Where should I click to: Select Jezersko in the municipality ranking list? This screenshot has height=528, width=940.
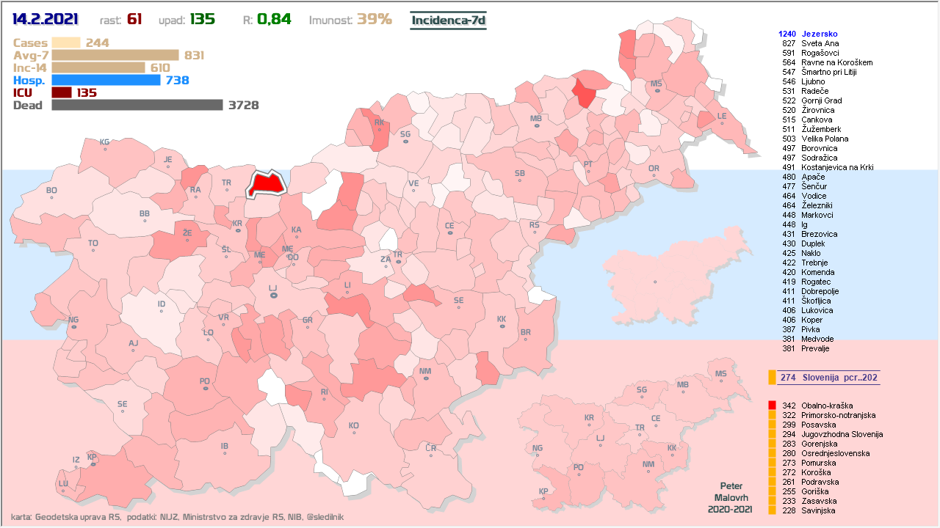pyautogui.click(x=819, y=34)
